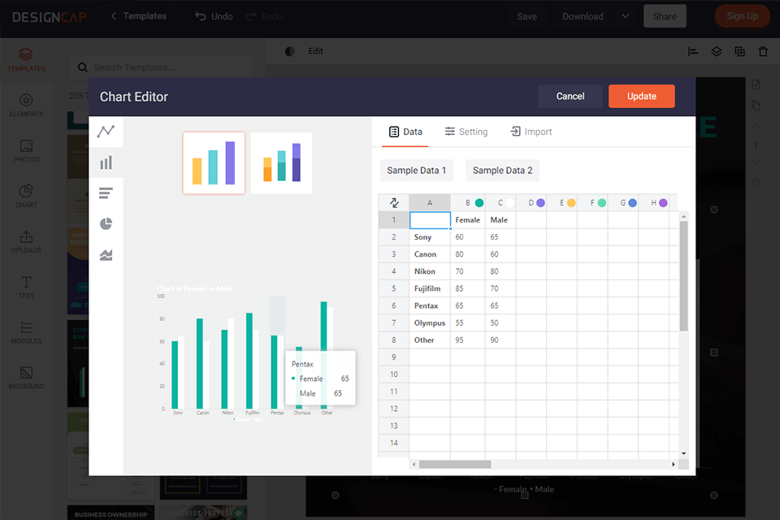Select the 'Male' header cell

[500, 220]
